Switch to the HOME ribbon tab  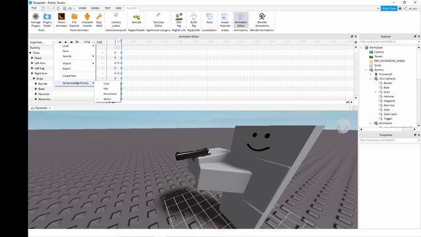click(82, 9)
